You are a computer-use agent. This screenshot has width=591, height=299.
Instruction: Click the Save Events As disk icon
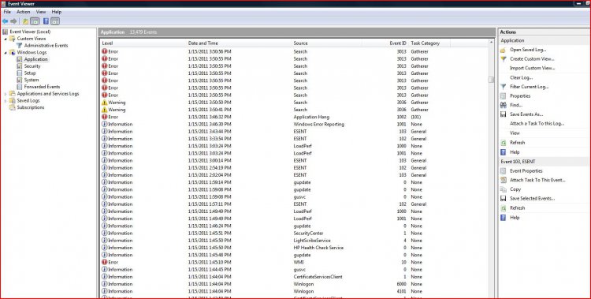[x=503, y=114]
